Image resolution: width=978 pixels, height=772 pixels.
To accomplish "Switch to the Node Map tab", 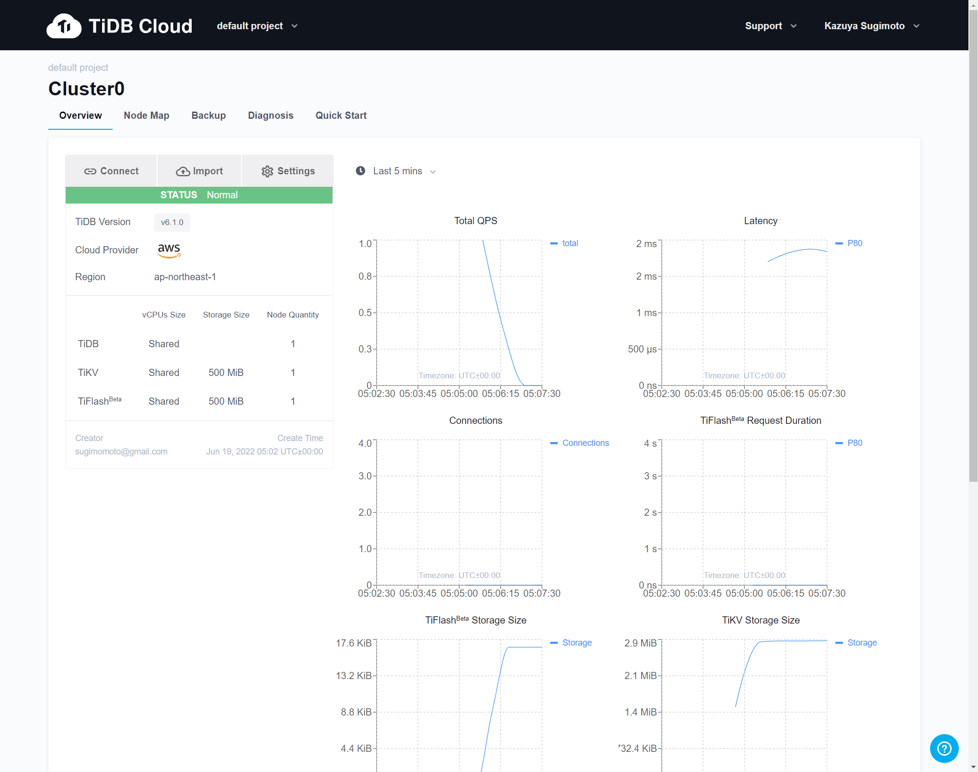I will [146, 115].
